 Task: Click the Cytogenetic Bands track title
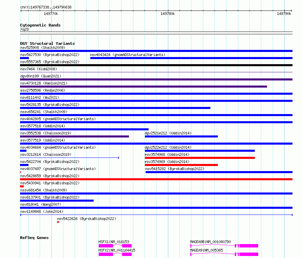pos(40,25)
